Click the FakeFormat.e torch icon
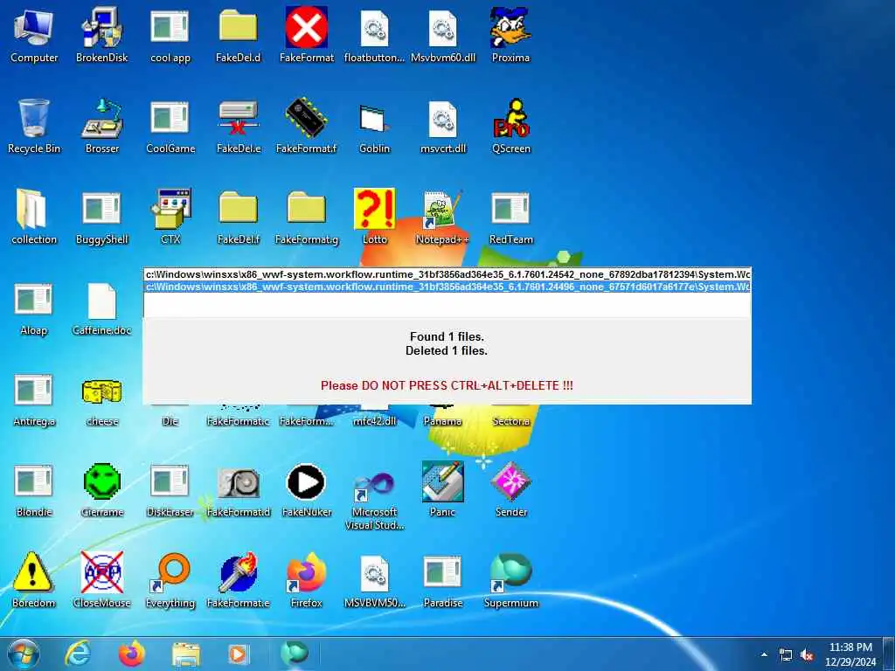This screenshot has width=895, height=671. click(x=238, y=580)
